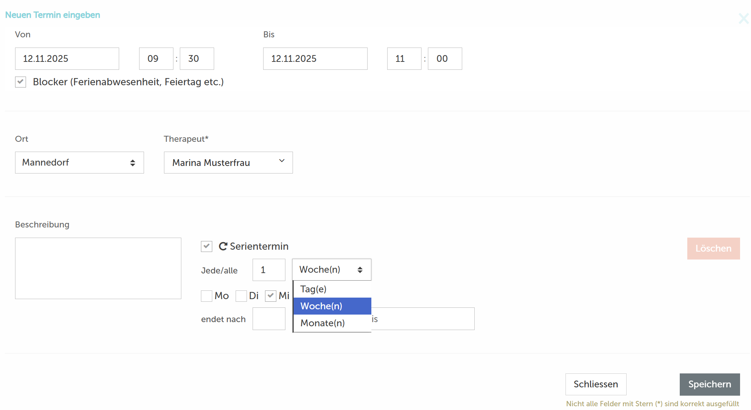Click the Schliessen button
Viewport: 751px width, 410px height.
(x=596, y=384)
